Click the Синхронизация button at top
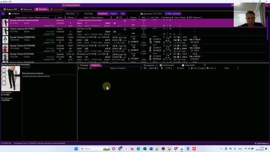Image resolution: width=270 pixels, height=152 pixels. (71, 5)
